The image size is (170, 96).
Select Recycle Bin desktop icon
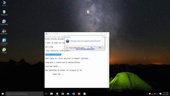click(x=4, y=13)
